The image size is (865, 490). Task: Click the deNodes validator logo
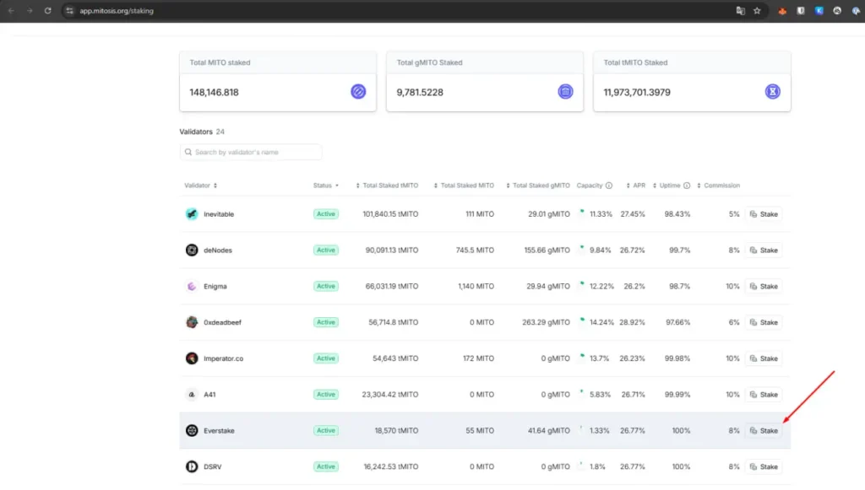pos(192,250)
